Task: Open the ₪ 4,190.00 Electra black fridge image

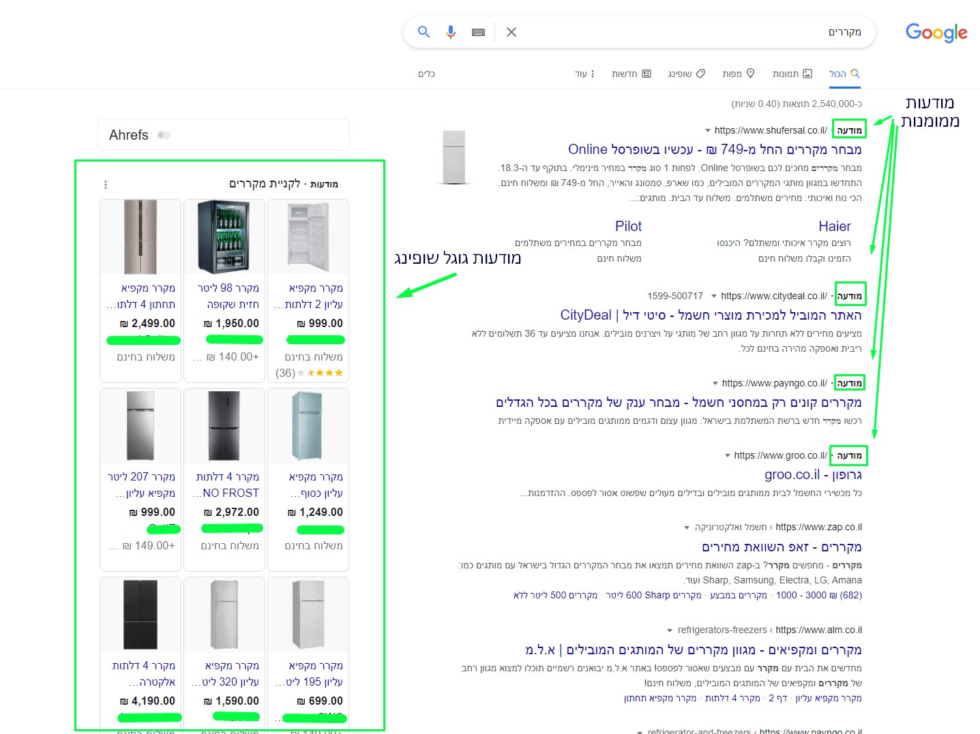Action: point(140,615)
